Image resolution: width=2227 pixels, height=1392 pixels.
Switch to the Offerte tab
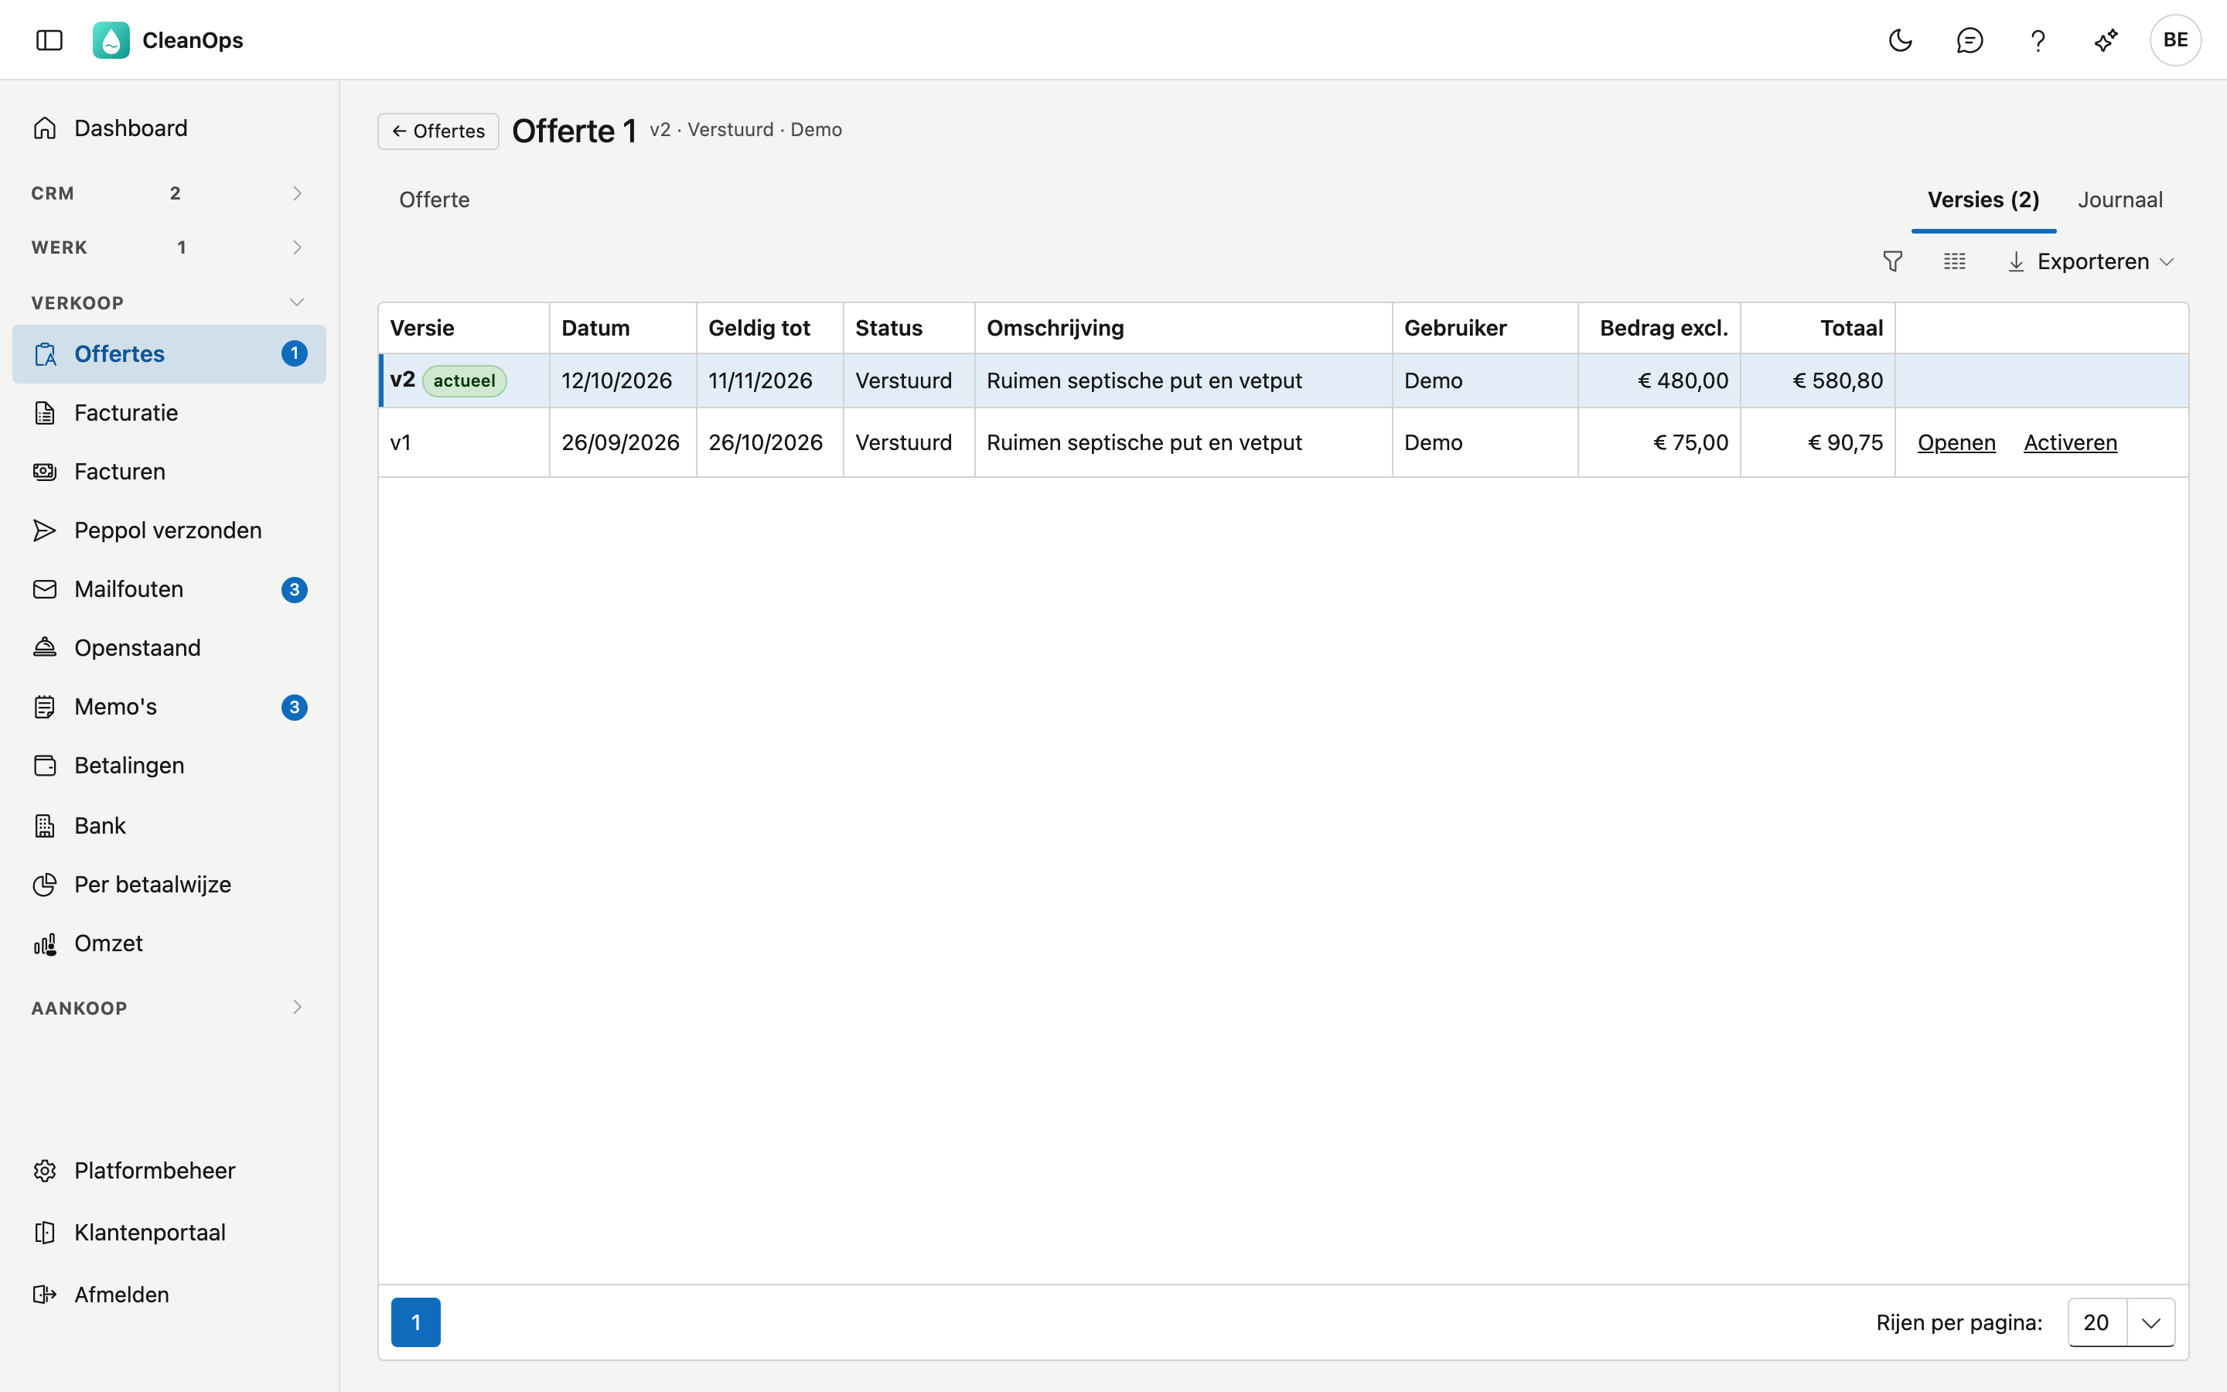pyautogui.click(x=435, y=200)
